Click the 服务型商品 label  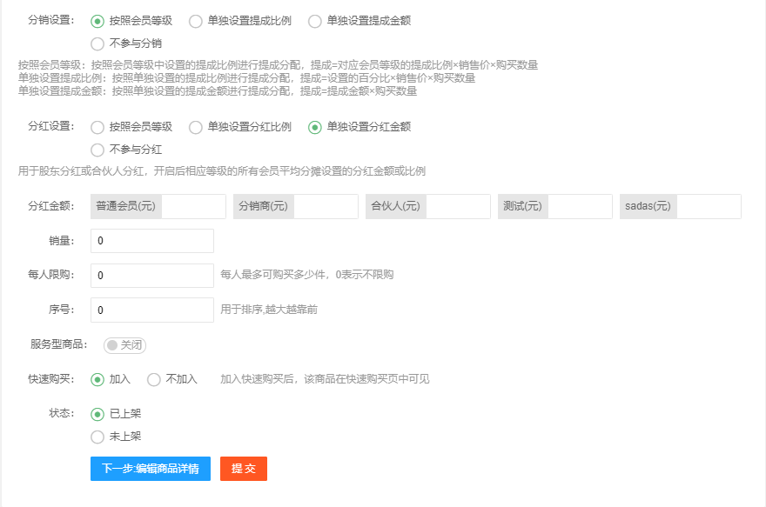click(58, 344)
